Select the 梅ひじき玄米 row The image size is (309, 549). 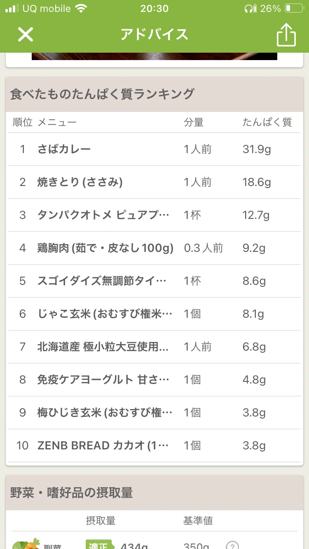click(x=154, y=412)
